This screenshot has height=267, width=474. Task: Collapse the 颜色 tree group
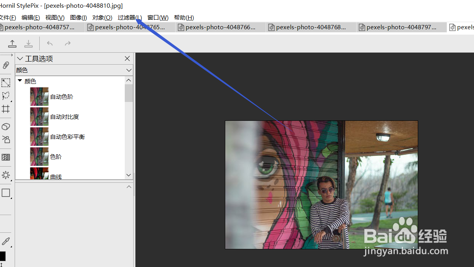[20, 81]
